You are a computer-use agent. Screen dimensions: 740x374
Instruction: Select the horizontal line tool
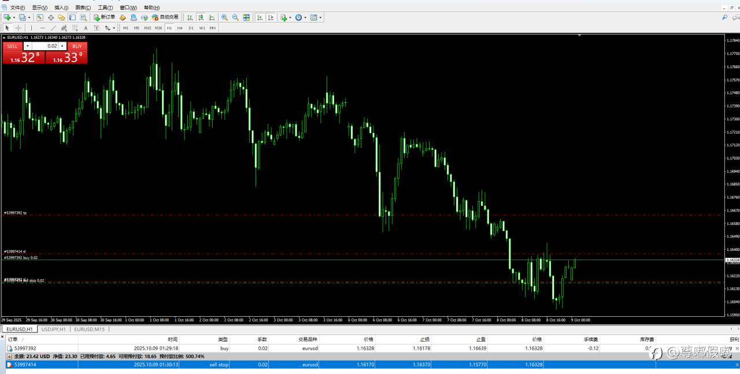(42, 28)
